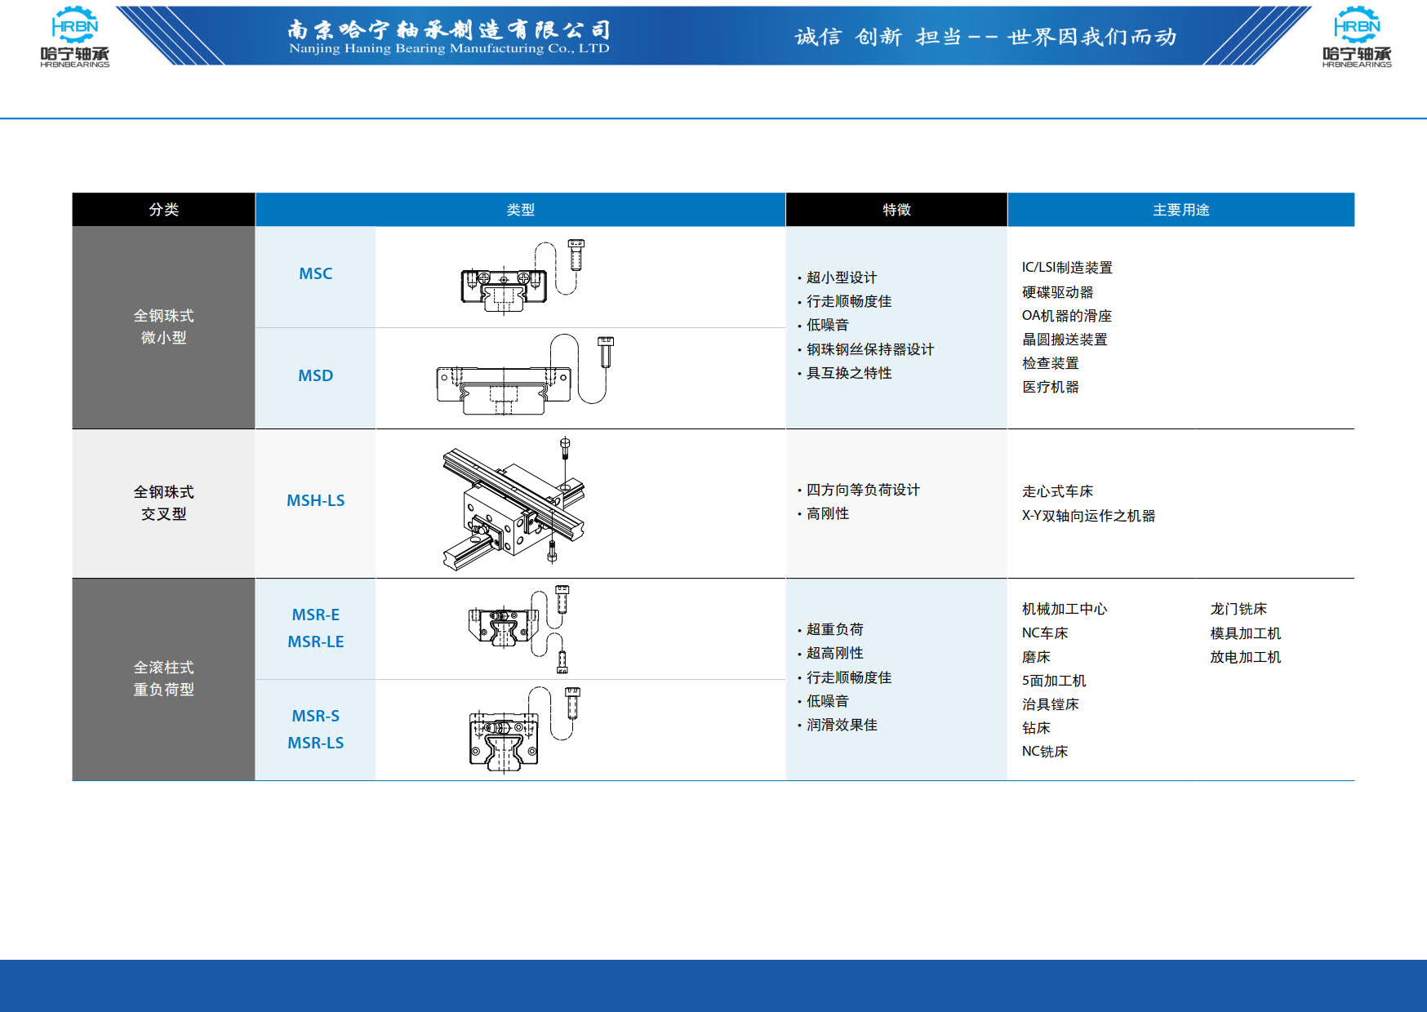The width and height of the screenshot is (1427, 1012).
Task: Click the MSC bearing diagram
Action: tap(522, 277)
